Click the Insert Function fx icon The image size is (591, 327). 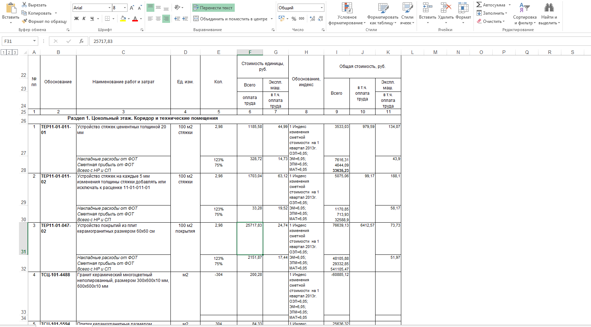81,41
